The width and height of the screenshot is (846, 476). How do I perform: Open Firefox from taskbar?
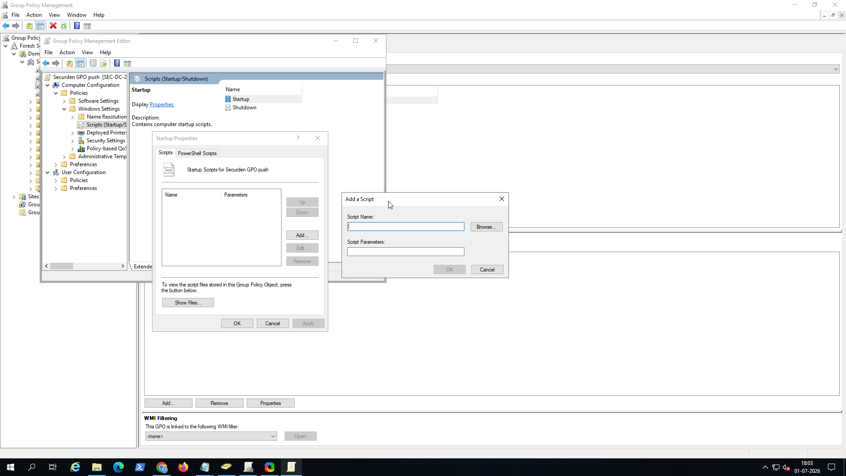tap(183, 467)
